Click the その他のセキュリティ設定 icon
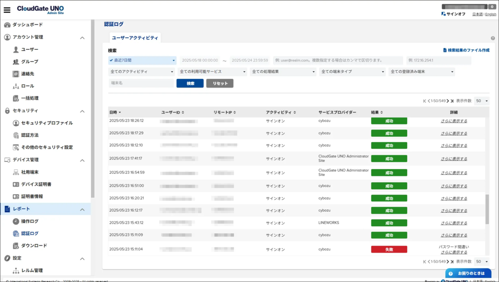 click(16, 147)
